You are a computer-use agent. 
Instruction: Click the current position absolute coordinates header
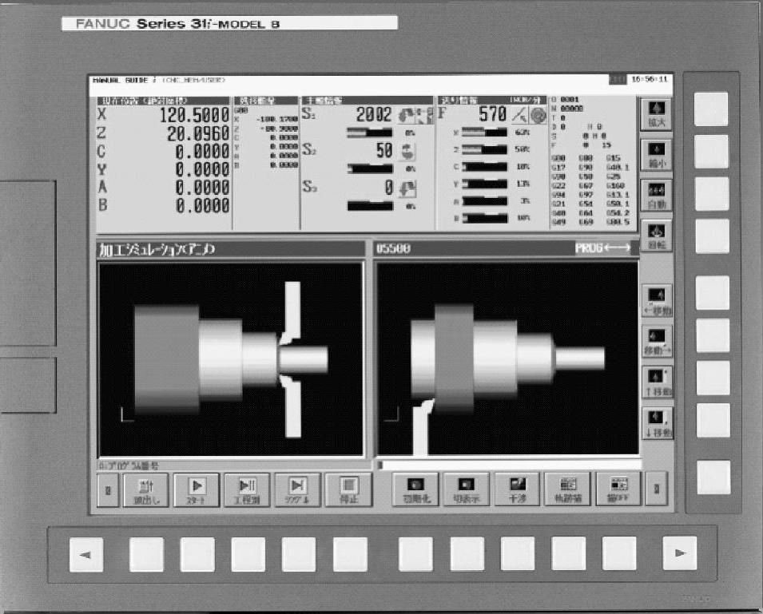pyautogui.click(x=163, y=101)
